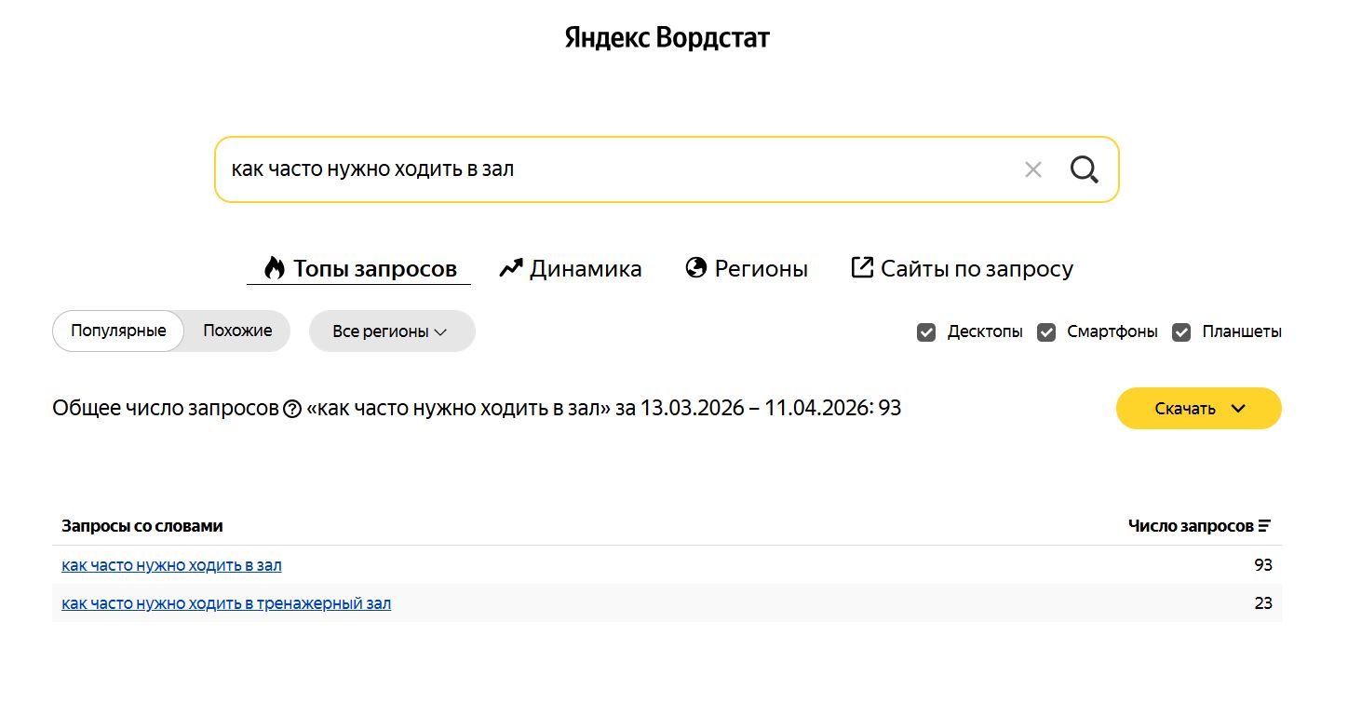Select the Популярные toggle option

118,331
